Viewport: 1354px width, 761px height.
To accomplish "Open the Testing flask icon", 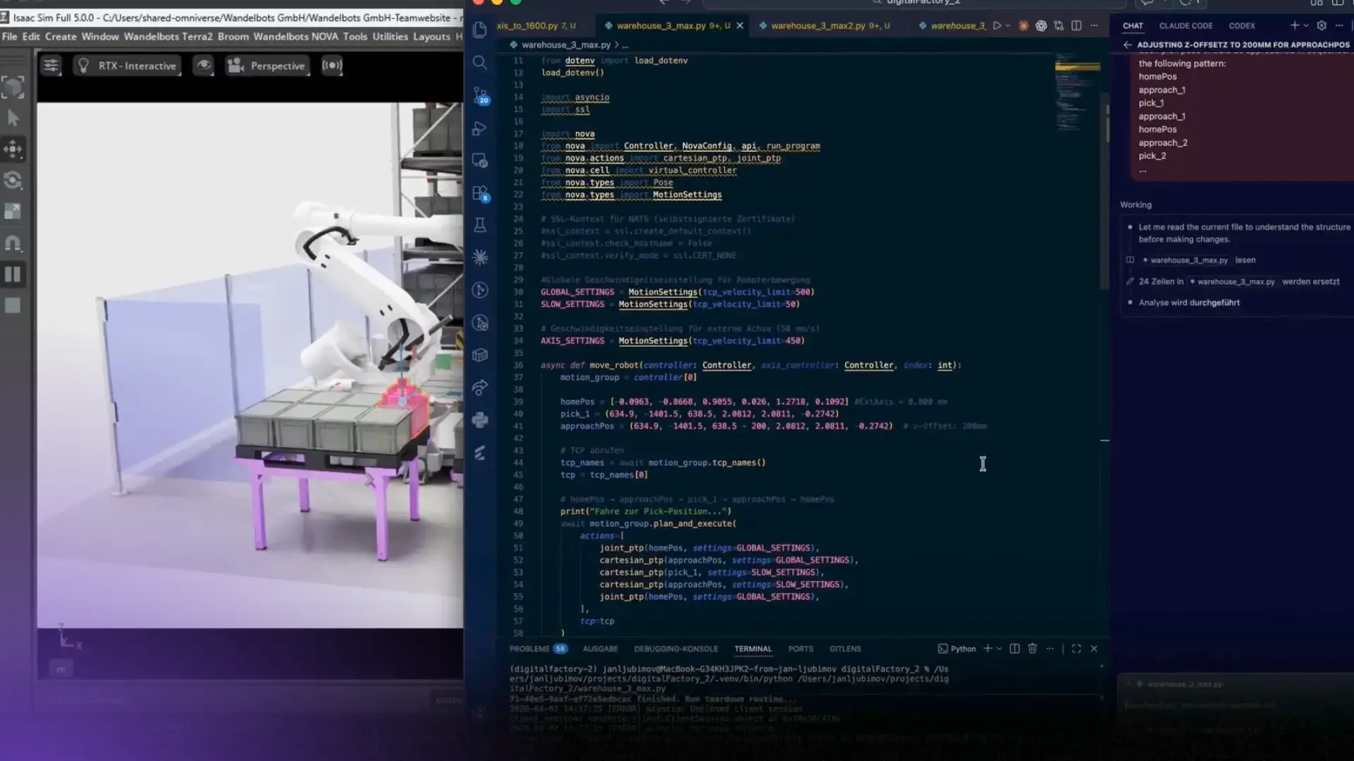I will tap(480, 225).
